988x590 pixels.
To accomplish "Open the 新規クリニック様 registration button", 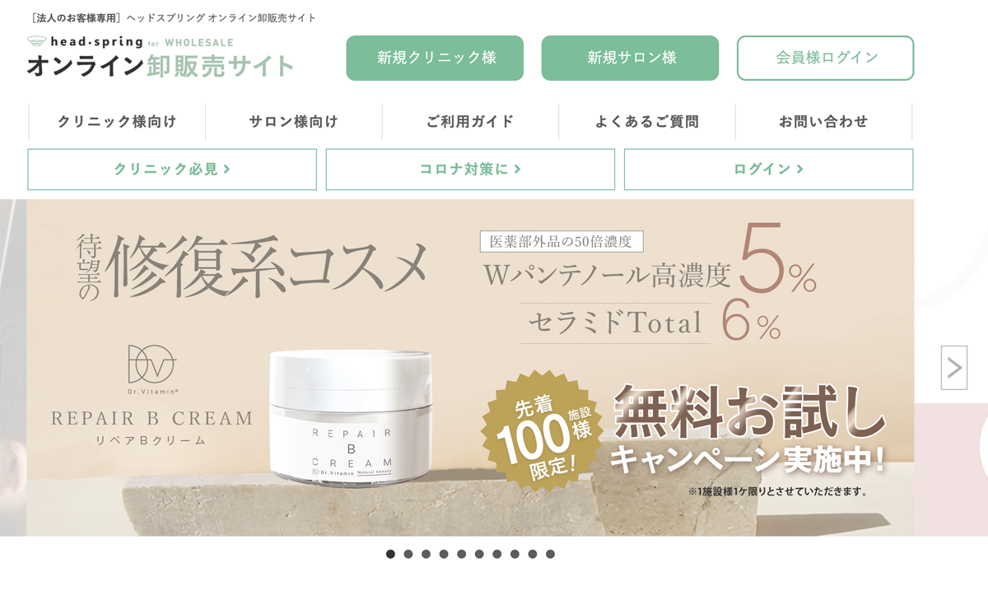I will 435,58.
